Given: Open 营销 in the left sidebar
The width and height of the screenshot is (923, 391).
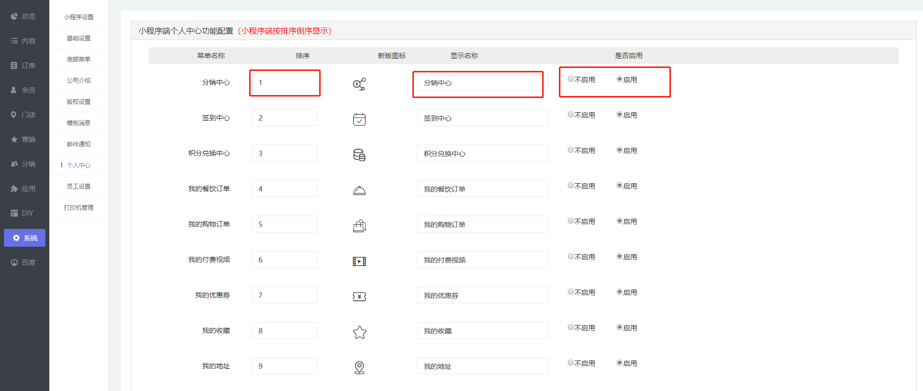Looking at the screenshot, I should click(24, 139).
